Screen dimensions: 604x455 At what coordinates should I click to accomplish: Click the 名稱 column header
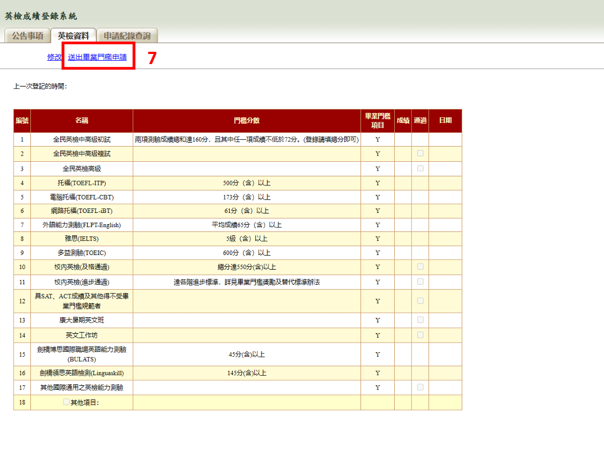click(x=82, y=121)
